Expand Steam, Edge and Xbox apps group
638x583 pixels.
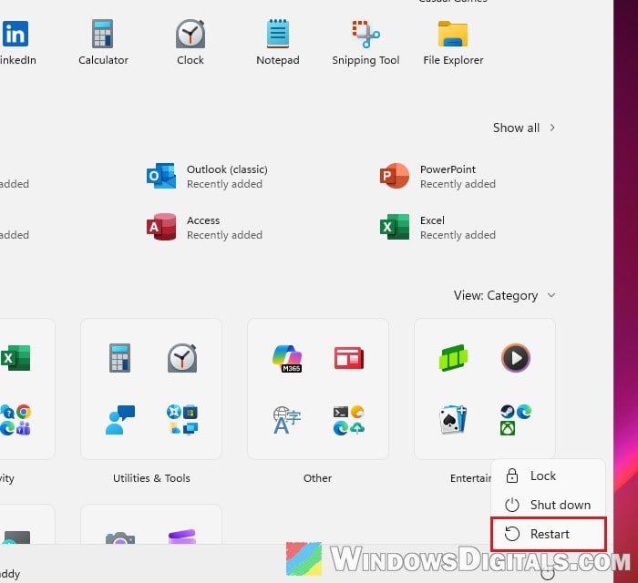[516, 420]
